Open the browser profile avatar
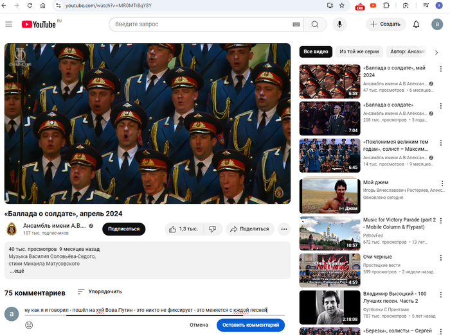 (x=439, y=5)
